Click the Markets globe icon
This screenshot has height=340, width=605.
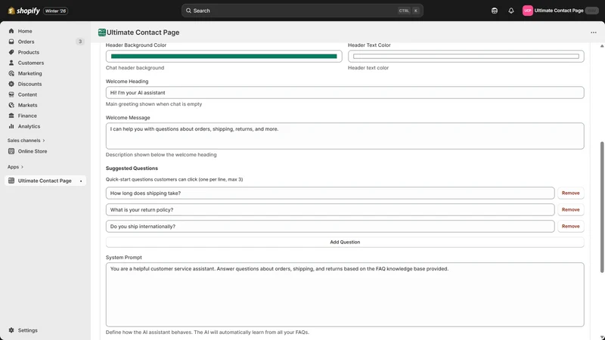pos(11,105)
